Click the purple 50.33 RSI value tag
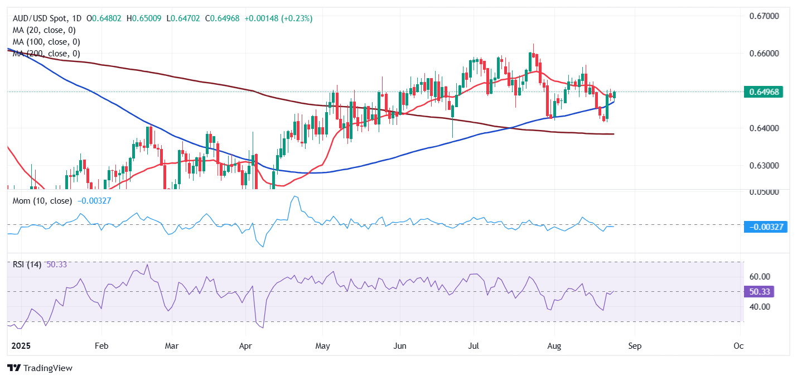Image resolution: width=797 pixels, height=380 pixels. tap(759, 292)
